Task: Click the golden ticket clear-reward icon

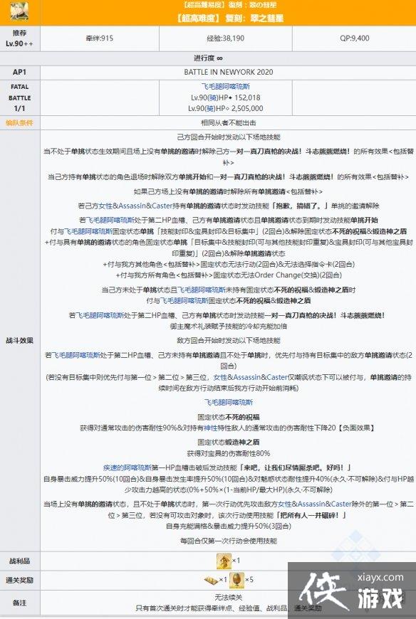Action: (x=211, y=580)
